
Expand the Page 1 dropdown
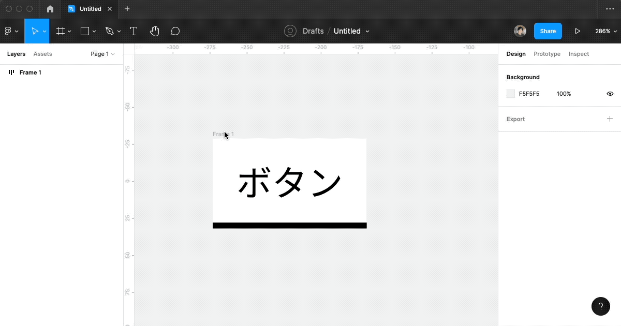tap(102, 54)
